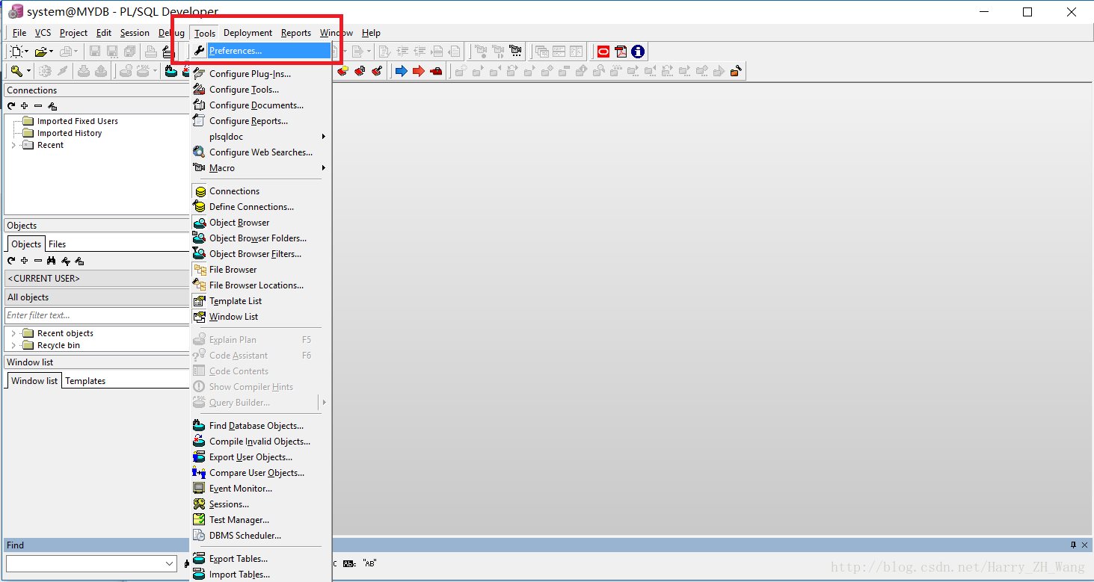Open the File menu
The height and width of the screenshot is (582, 1094).
(19, 33)
